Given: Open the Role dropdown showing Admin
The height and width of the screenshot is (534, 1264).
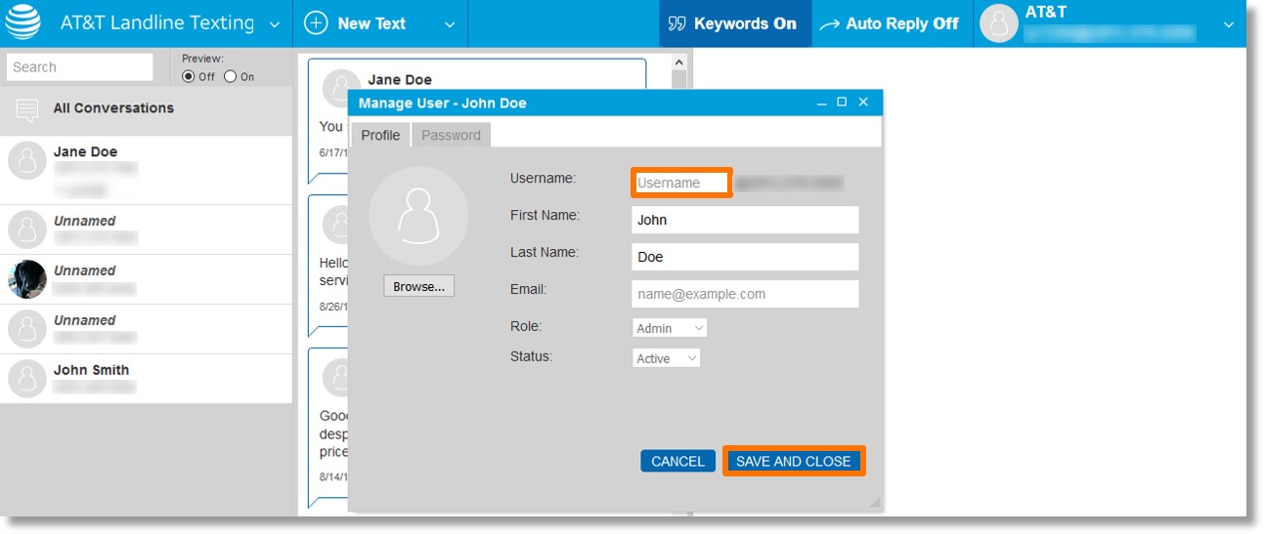Looking at the screenshot, I should coord(670,328).
